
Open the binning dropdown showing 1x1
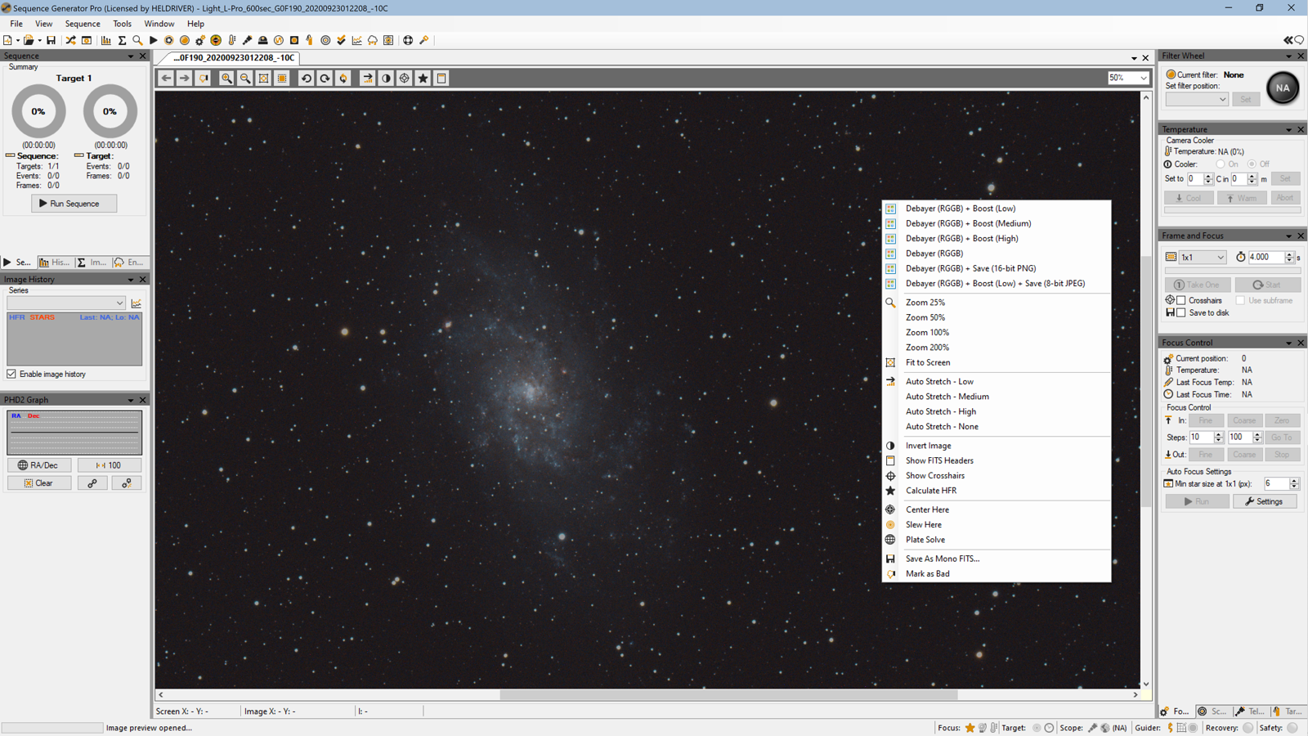pos(1202,257)
